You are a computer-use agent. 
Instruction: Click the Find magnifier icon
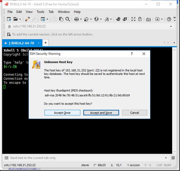coord(68,19)
